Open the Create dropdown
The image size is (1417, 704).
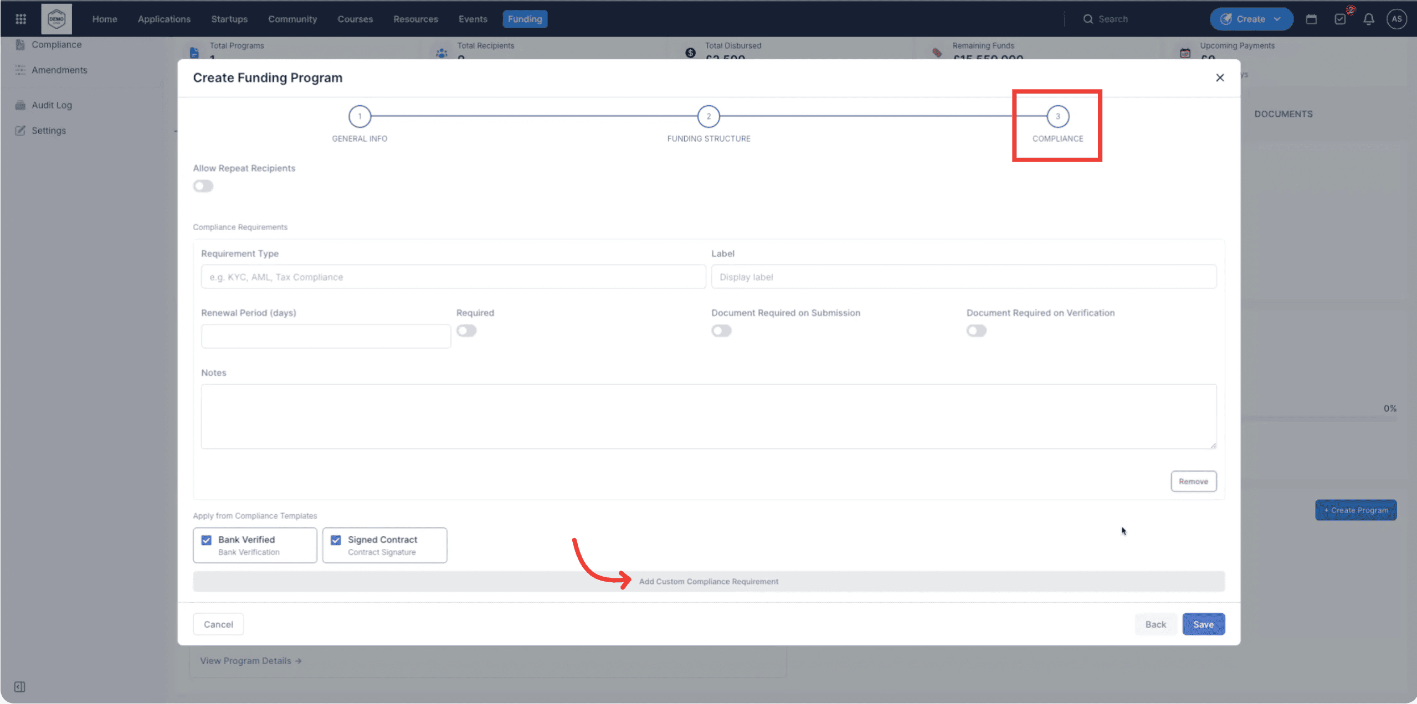coord(1251,18)
